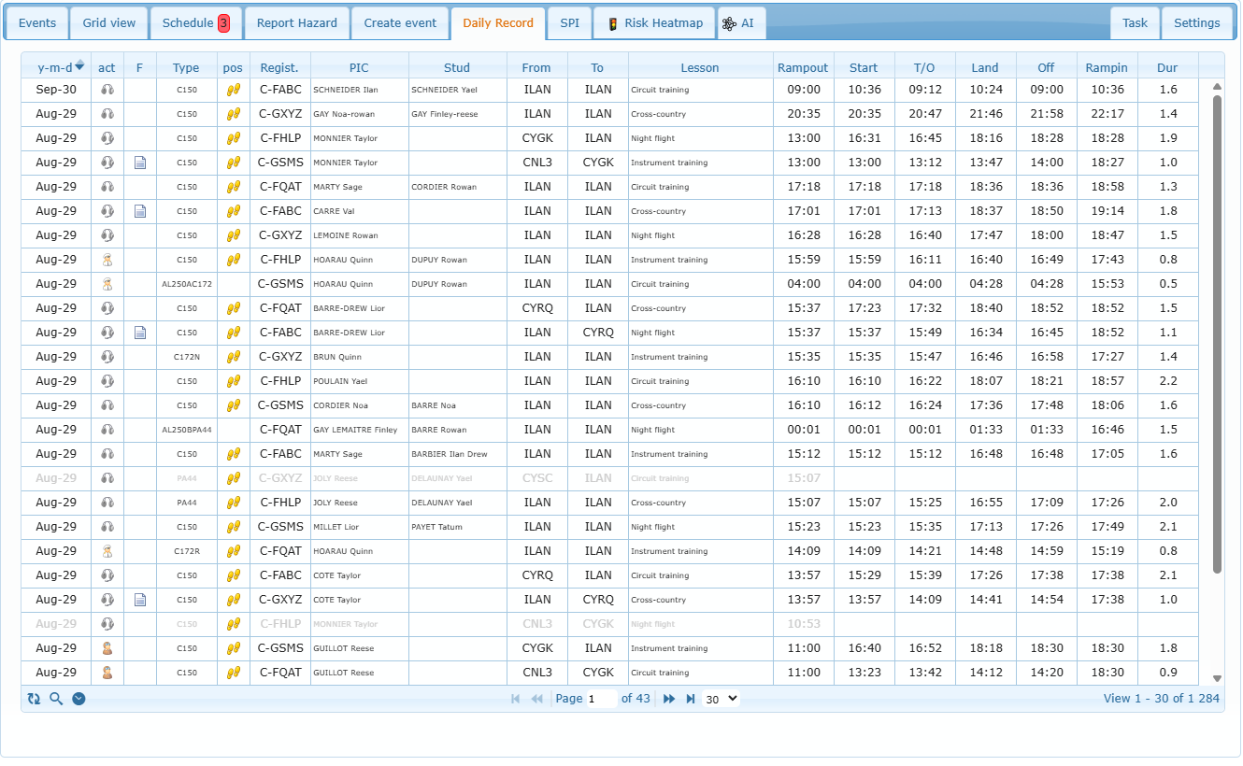Open the Settings button at top right
Viewport: 1243px width, 766px height.
[1196, 23]
